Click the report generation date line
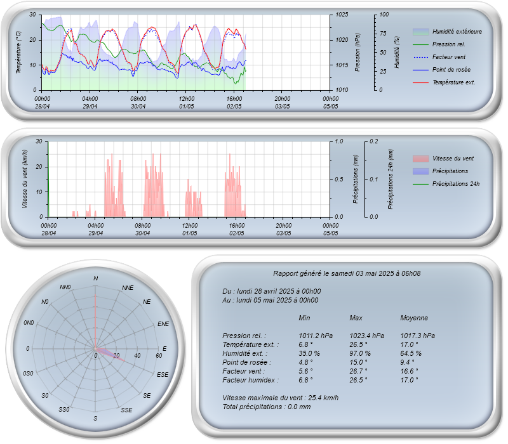This screenshot has width=508, height=444. [x=347, y=274]
